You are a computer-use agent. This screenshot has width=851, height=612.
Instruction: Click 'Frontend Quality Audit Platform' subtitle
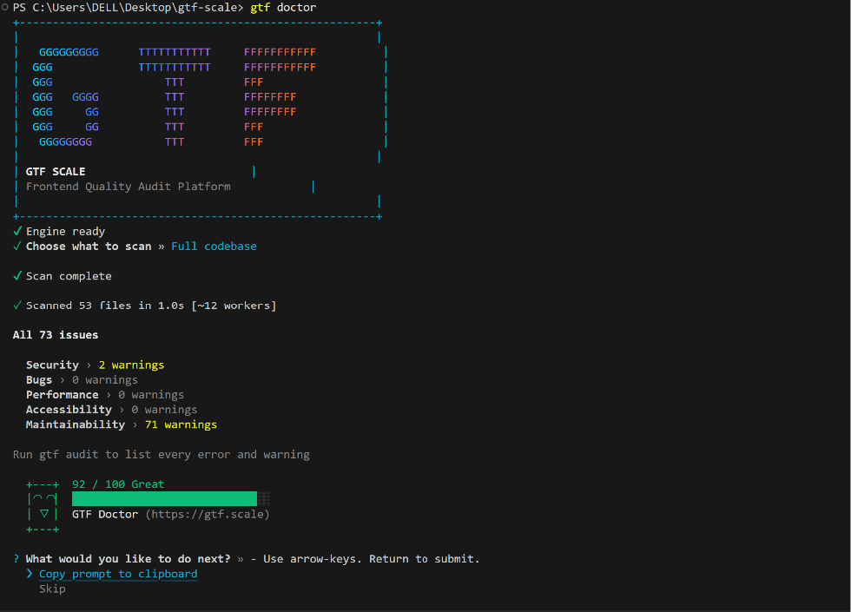pos(129,187)
